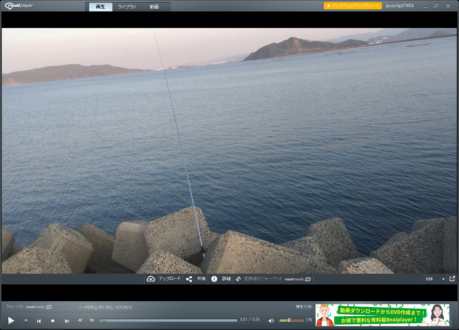Switch to the ライブラリ tab
The width and height of the screenshot is (459, 330).
pos(127,7)
